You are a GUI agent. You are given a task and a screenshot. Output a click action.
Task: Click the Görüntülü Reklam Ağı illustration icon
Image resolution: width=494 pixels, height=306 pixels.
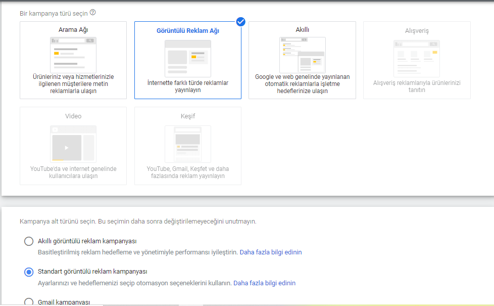187,59
